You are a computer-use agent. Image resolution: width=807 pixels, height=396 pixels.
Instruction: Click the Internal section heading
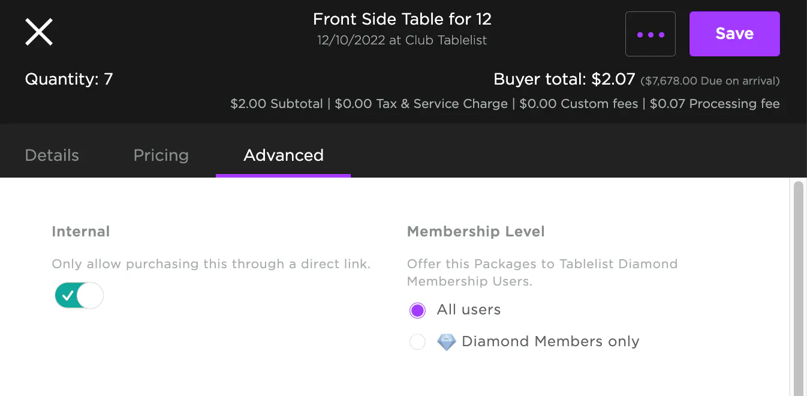(x=81, y=232)
